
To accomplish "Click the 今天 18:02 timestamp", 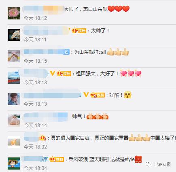I will [35, 147].
